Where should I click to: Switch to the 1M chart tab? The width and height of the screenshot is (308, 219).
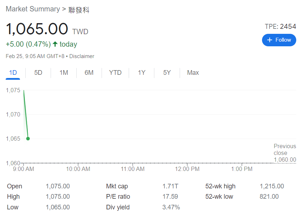pyautogui.click(x=63, y=73)
